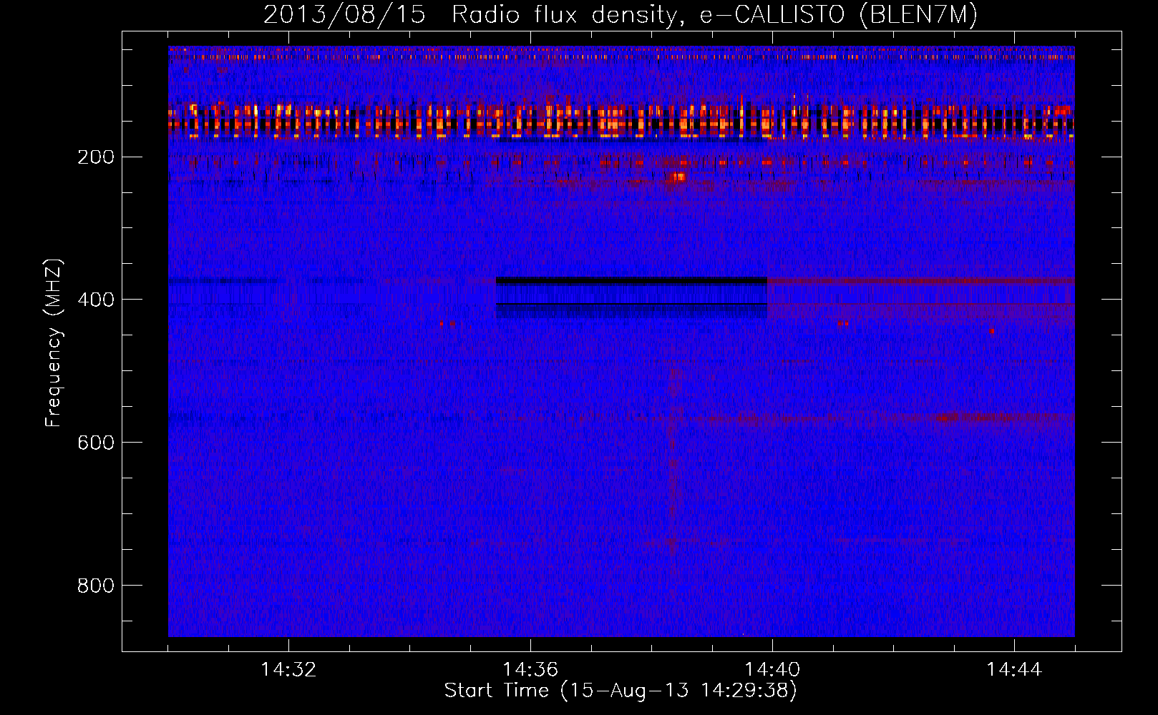The width and height of the screenshot is (1158, 715).
Task: Click the 'Frequency (MHZ)' axis label
Action: (54, 343)
